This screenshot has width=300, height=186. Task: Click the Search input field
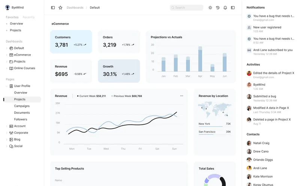(186, 8)
